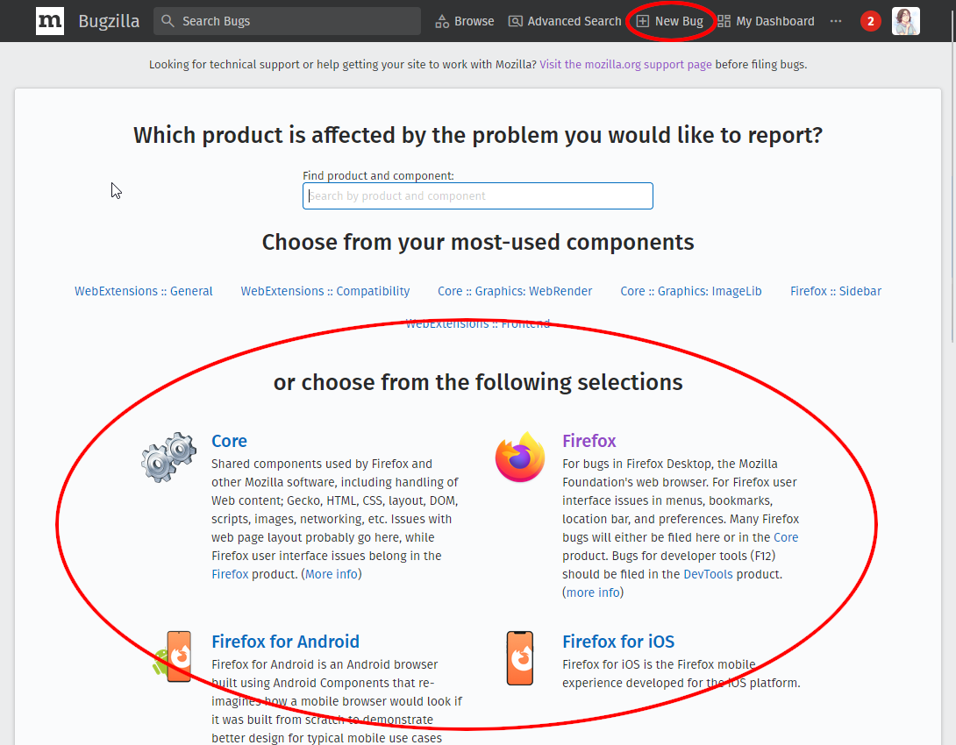Click the find product and component field

pos(477,195)
